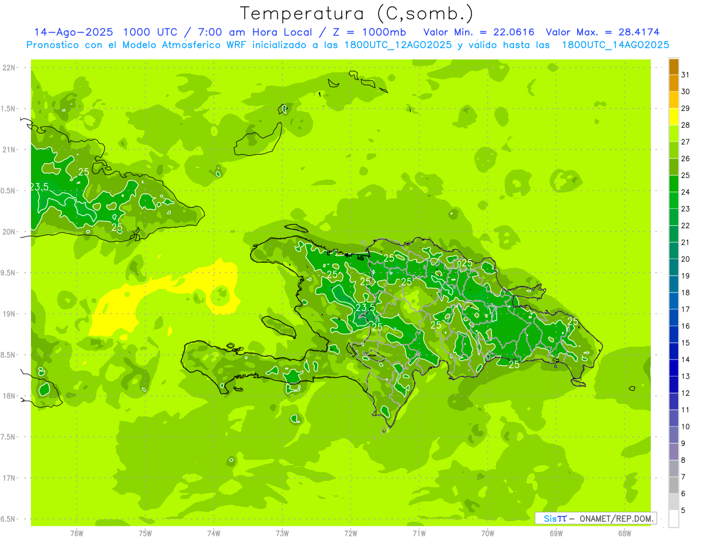
Task: Click "Valor Max. = 28.4174"
Action: point(603,32)
